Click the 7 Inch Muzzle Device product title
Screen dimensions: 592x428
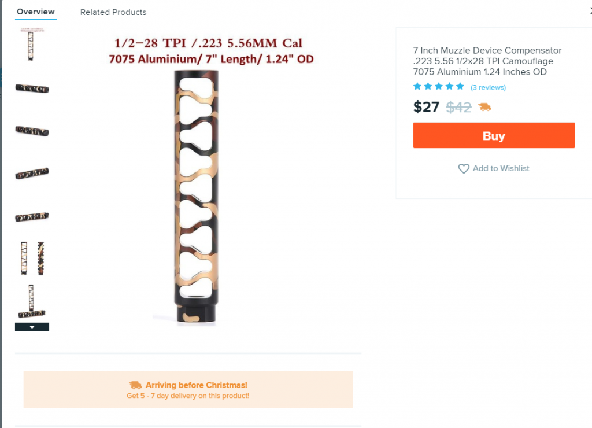point(487,61)
